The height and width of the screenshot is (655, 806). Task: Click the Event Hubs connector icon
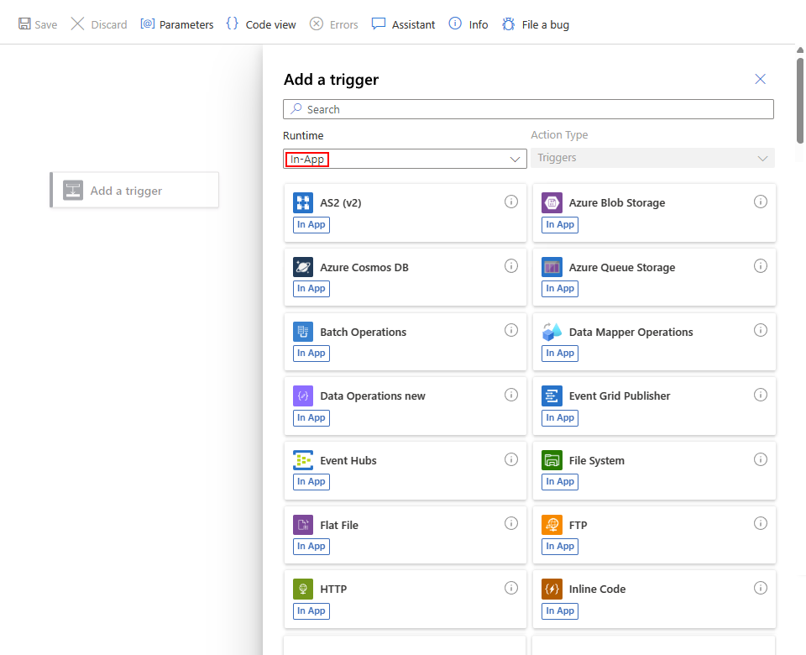tap(303, 460)
